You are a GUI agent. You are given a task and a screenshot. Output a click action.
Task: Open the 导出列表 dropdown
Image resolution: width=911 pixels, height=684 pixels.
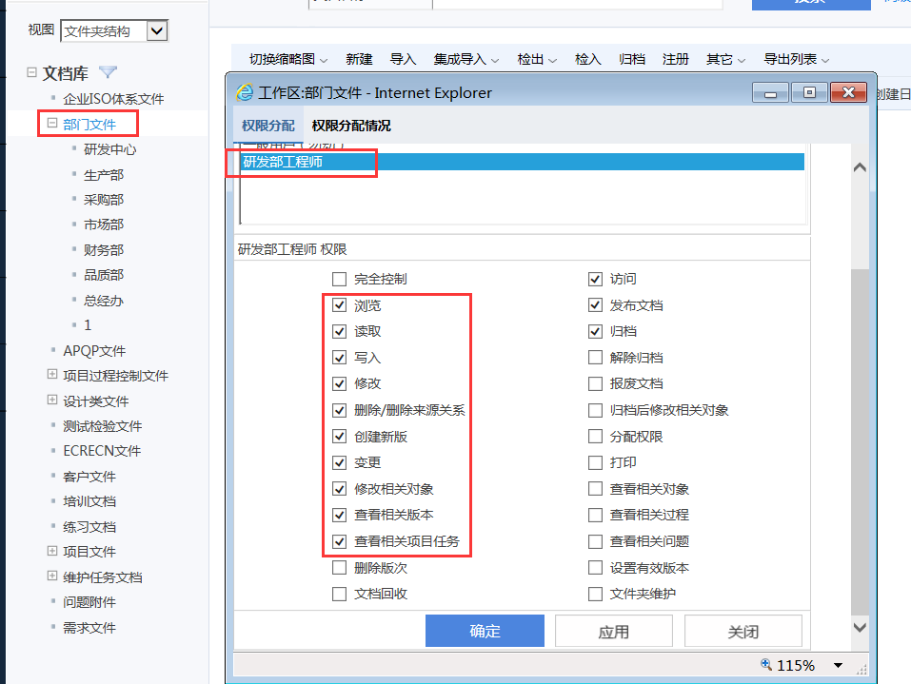(796, 59)
